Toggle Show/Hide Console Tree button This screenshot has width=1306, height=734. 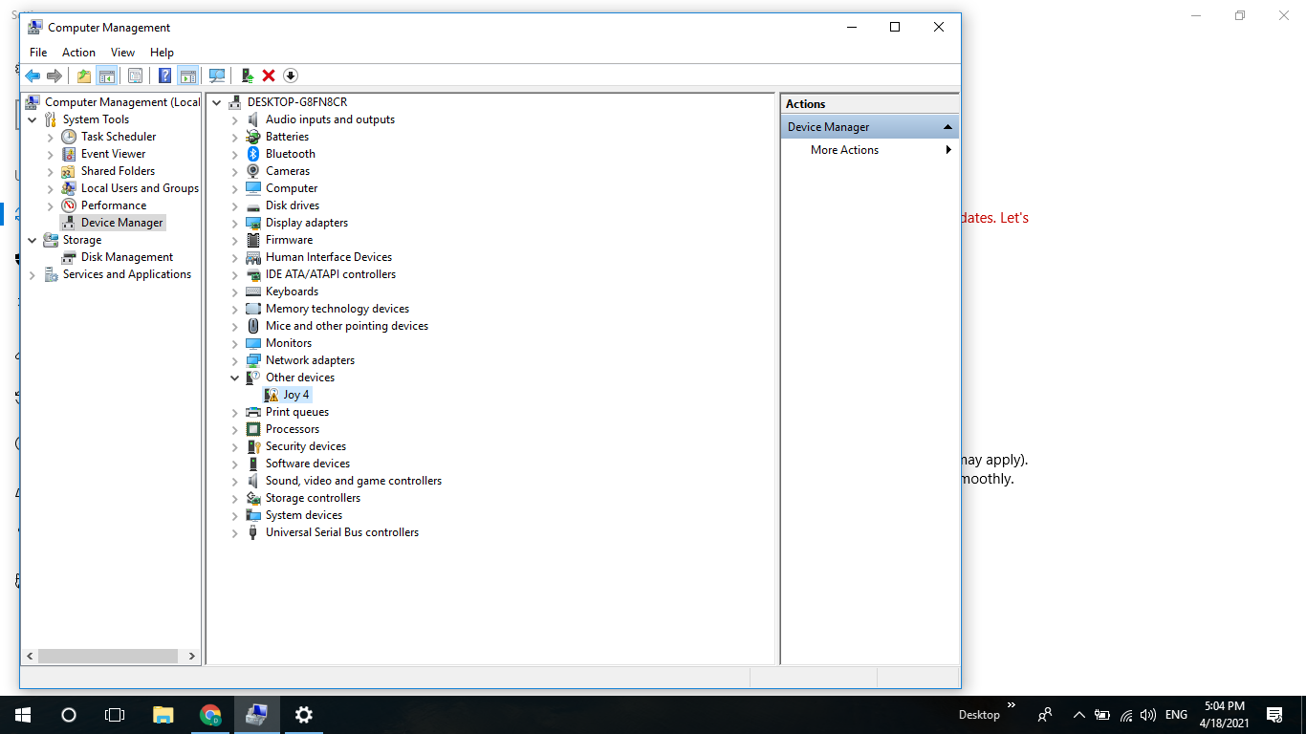[106, 76]
